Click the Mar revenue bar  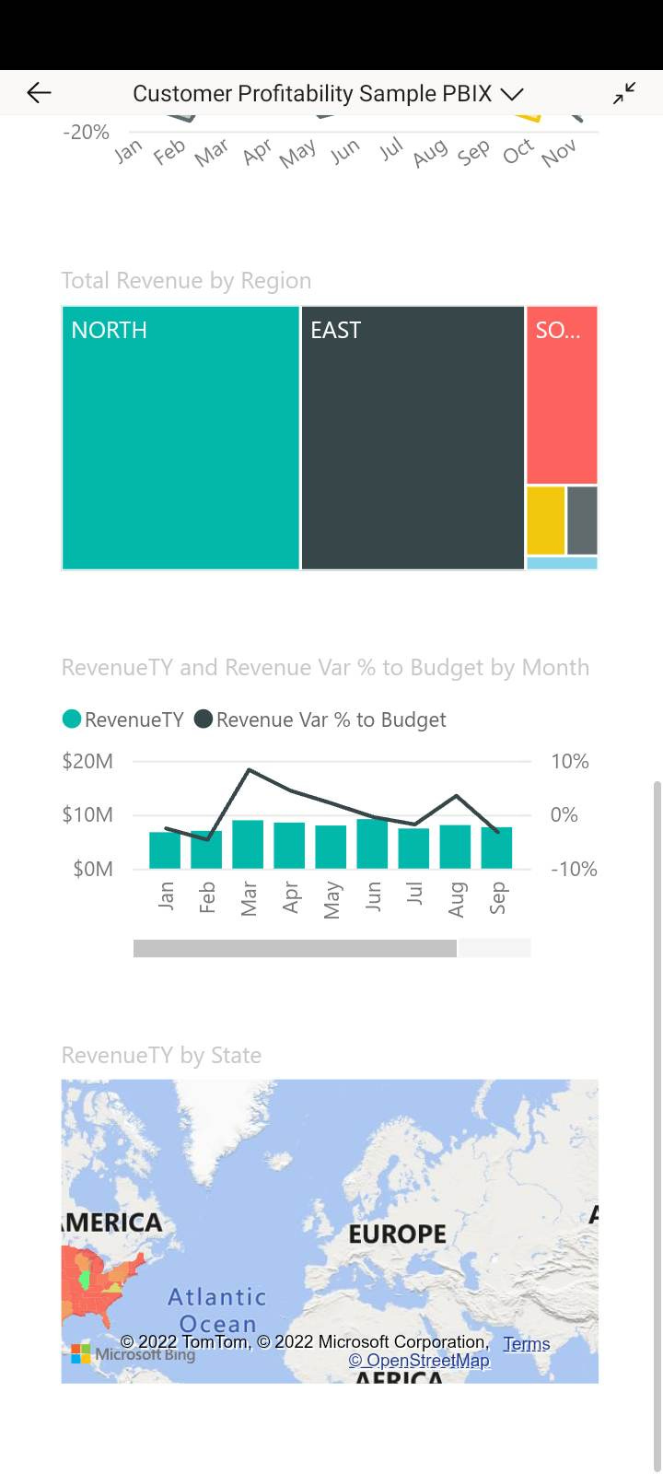click(x=248, y=845)
